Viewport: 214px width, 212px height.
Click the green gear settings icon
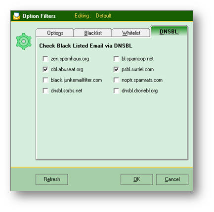(x=24, y=42)
